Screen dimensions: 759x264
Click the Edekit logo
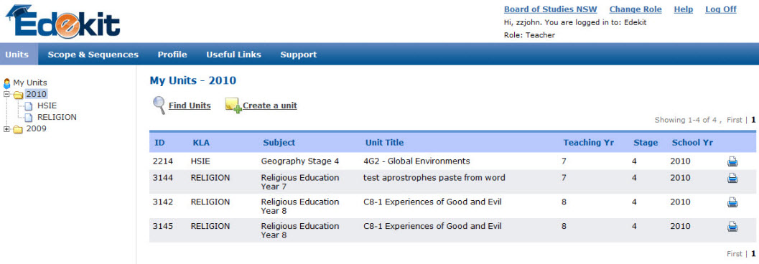(63, 22)
